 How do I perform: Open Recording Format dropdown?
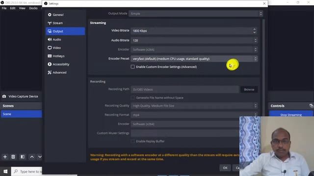(x=194, y=115)
